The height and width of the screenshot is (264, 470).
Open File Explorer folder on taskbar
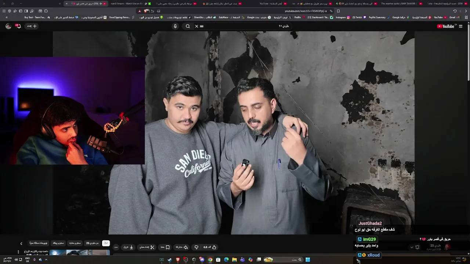click(x=234, y=260)
